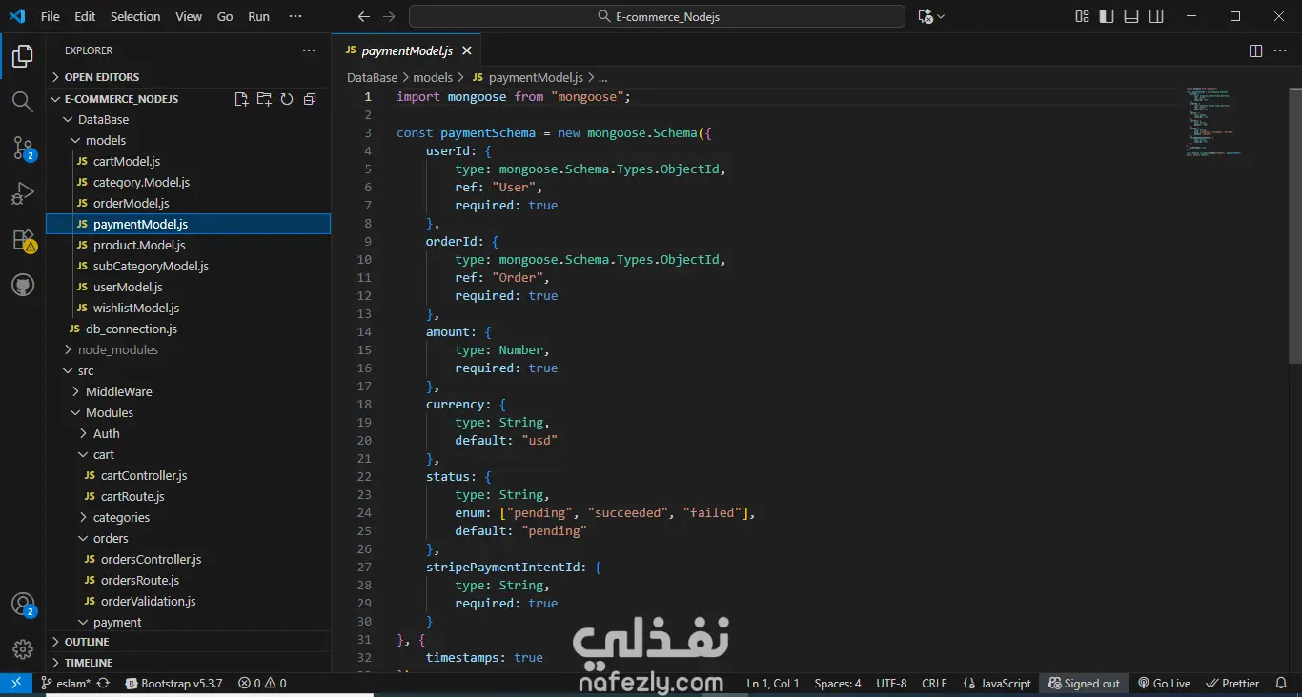Viewport: 1302px width, 697px height.
Task: Go back using the navigation arrow
Action: pyautogui.click(x=363, y=16)
